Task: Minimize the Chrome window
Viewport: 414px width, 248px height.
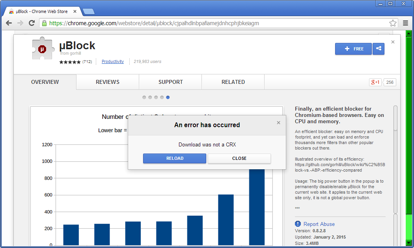Action: [x=380, y=4]
